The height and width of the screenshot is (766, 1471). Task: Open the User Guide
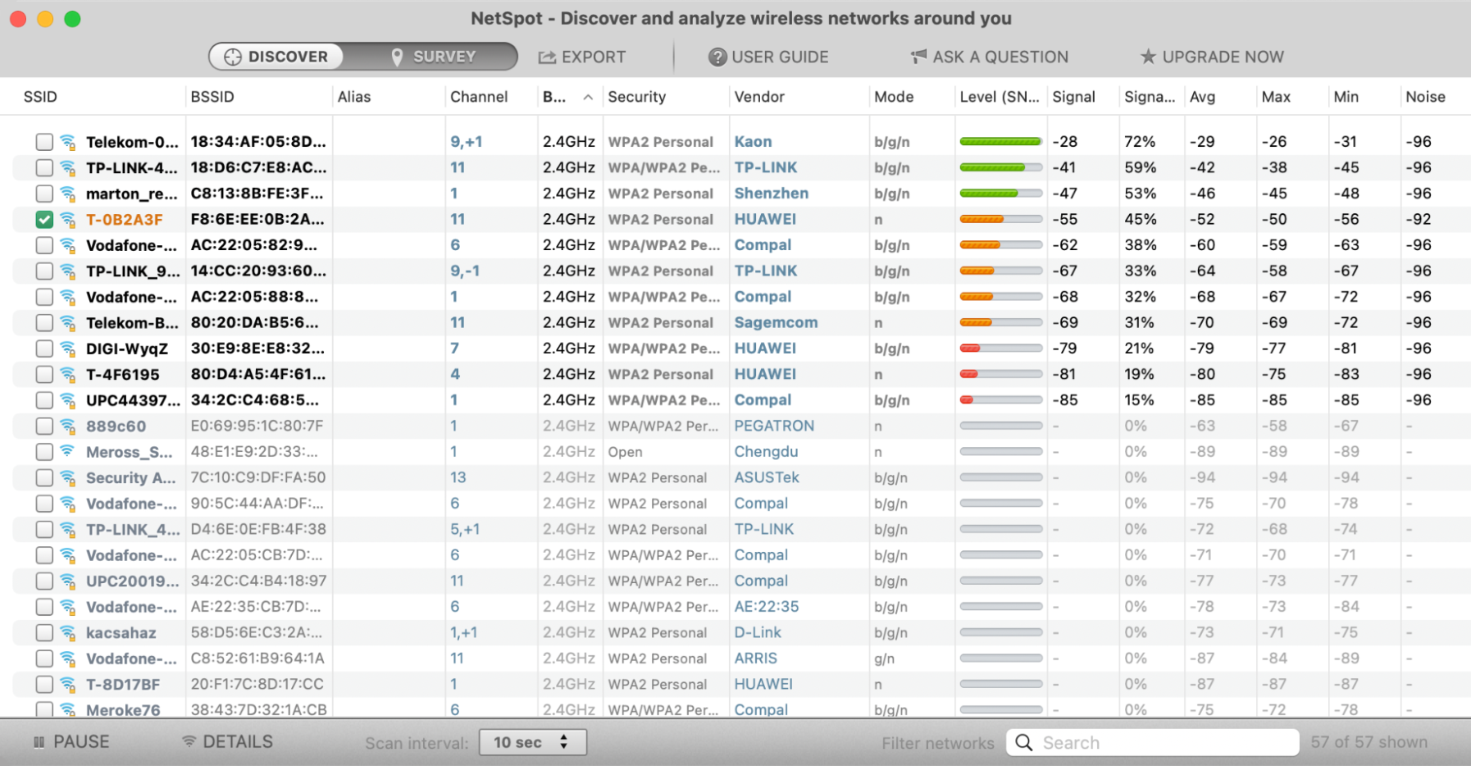coord(768,57)
